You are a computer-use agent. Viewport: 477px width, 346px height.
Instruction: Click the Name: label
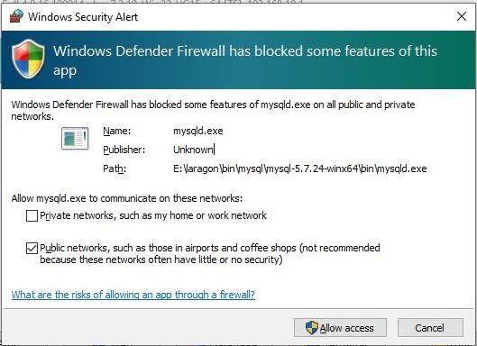(x=117, y=131)
